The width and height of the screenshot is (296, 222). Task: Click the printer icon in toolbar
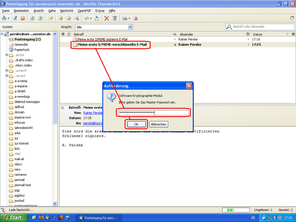coord(125,18)
